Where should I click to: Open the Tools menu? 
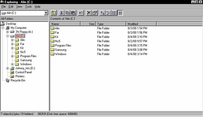coord(28,7)
